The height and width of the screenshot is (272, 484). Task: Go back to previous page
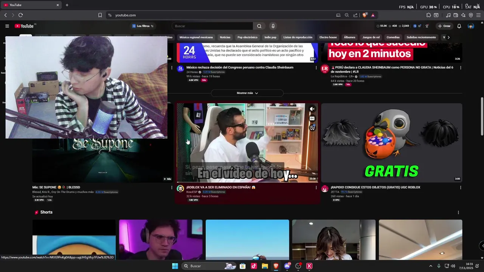pyautogui.click(x=5, y=15)
